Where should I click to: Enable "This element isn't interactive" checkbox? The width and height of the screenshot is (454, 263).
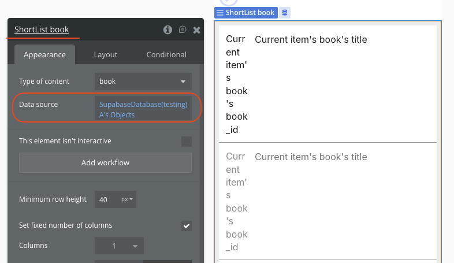pos(187,141)
